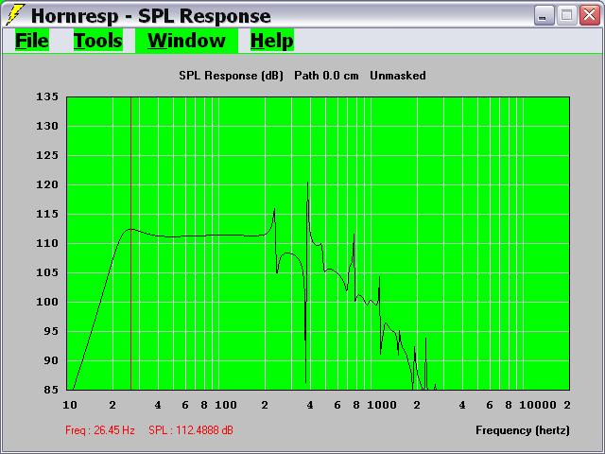
Task: Click the 110 dB axis value
Action: pos(47,243)
